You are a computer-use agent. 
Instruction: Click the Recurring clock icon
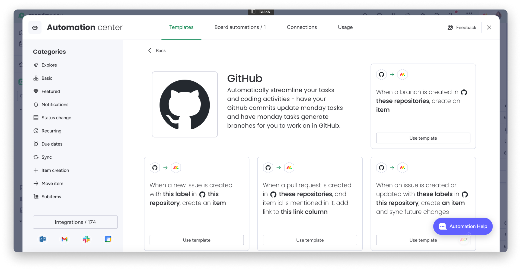[x=36, y=131]
